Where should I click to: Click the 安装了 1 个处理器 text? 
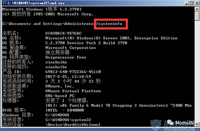(67, 101)
